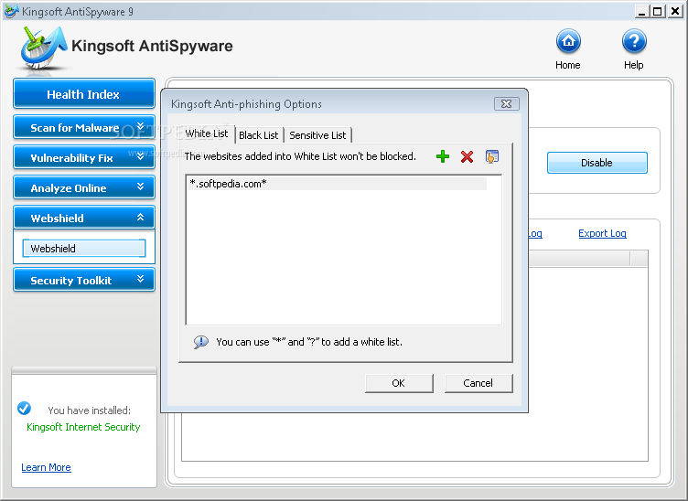The height and width of the screenshot is (501, 688).
Task: Open Help via the question mark icon
Action: tap(634, 42)
